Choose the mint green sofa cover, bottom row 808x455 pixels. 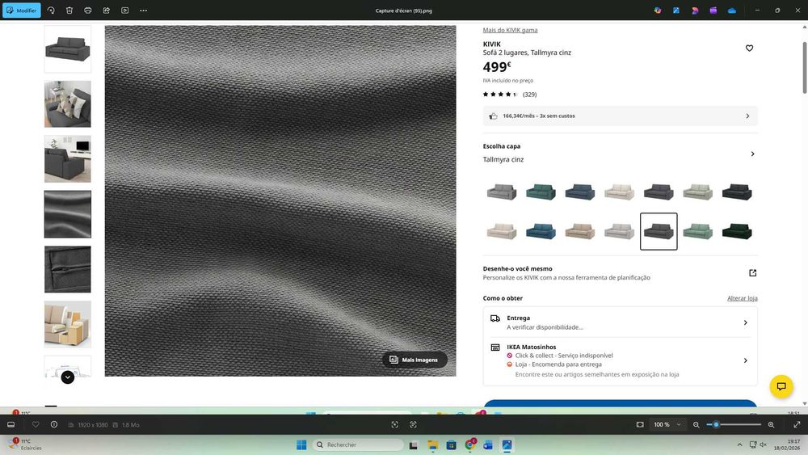point(698,231)
